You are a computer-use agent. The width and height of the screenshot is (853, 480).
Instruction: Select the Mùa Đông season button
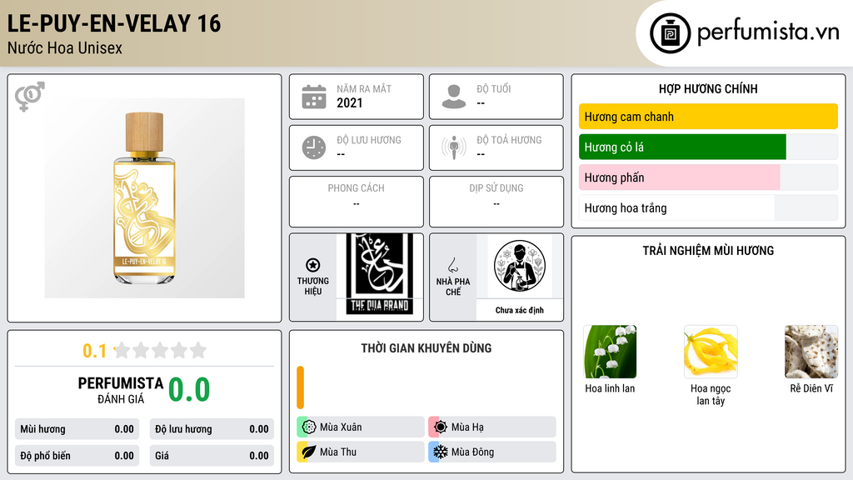tap(492, 452)
